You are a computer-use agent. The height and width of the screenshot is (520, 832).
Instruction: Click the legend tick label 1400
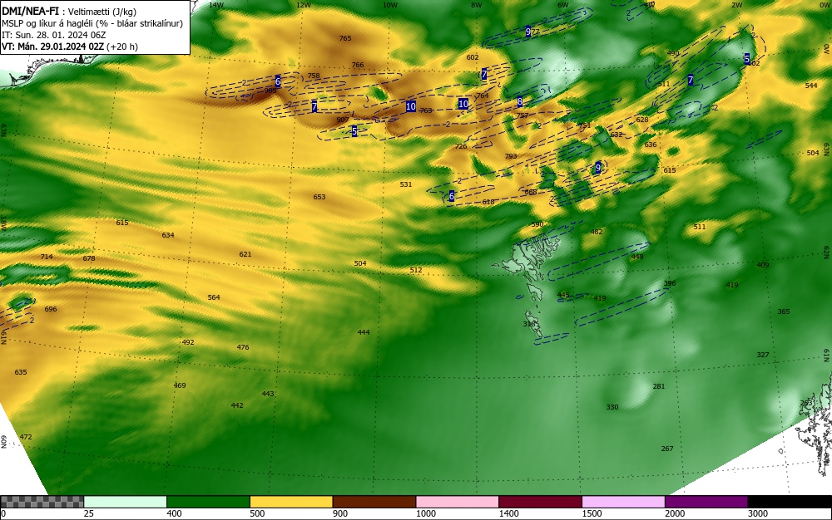(x=508, y=513)
